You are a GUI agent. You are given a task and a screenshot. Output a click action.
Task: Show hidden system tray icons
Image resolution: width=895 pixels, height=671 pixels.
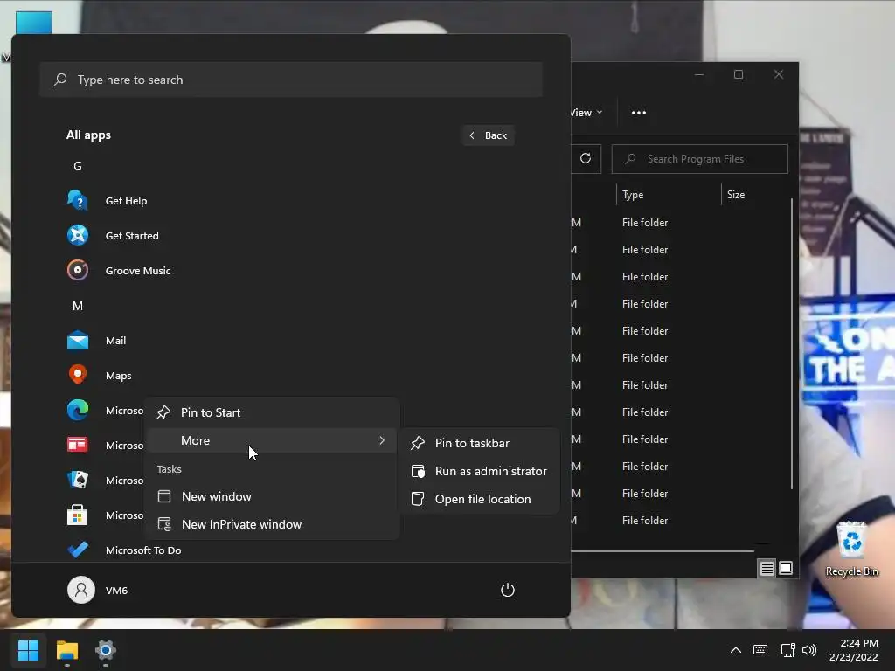pos(736,650)
